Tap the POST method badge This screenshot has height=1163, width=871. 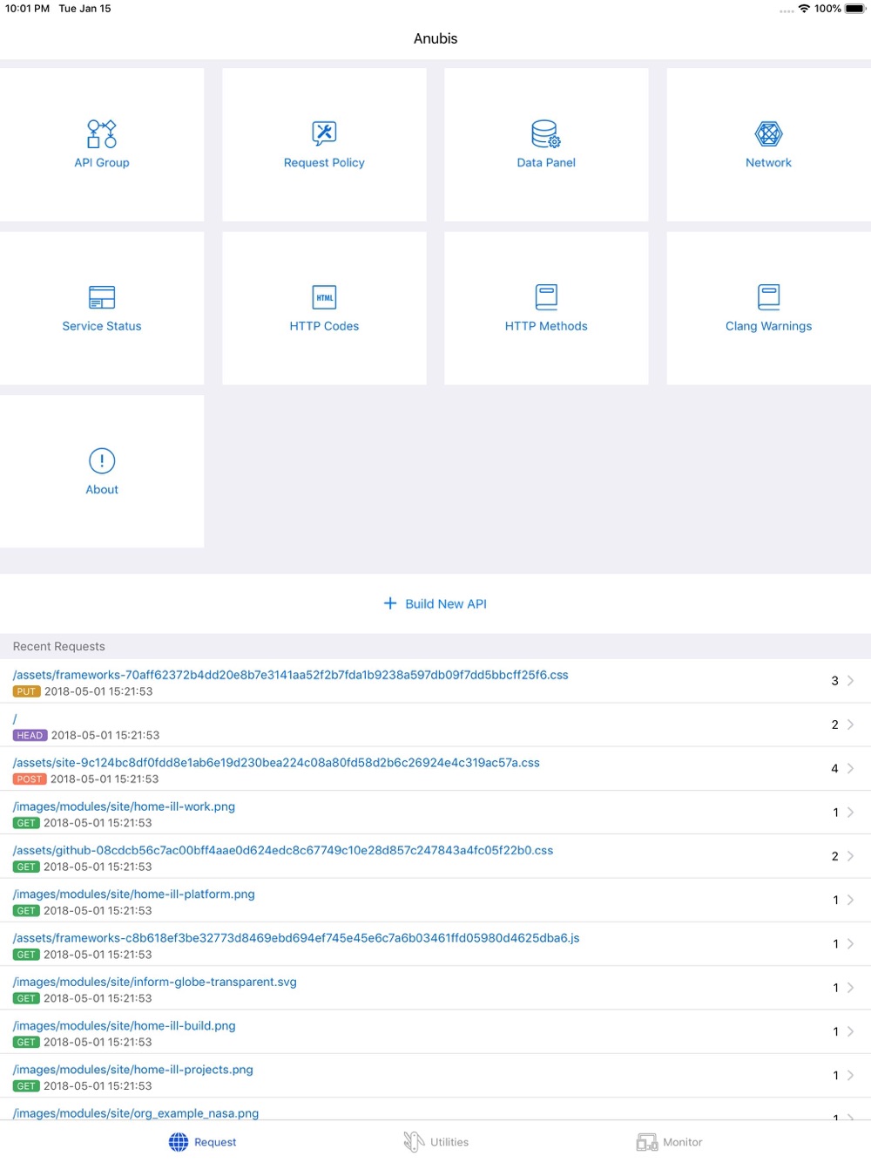(30, 779)
